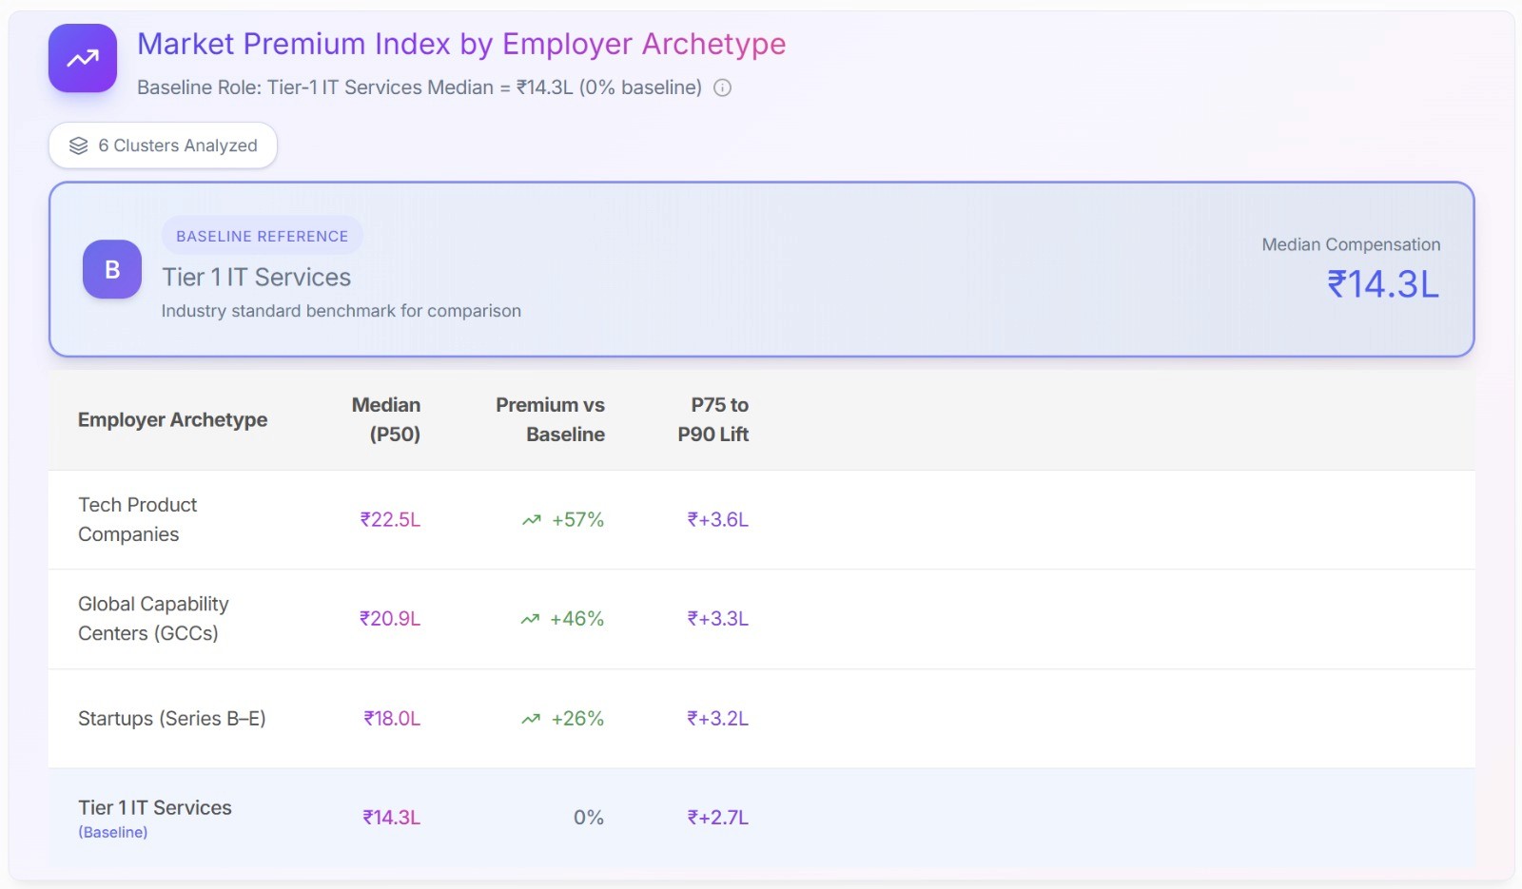Sort by the Median P50 column header
The width and height of the screenshot is (1522, 889).
tap(386, 419)
